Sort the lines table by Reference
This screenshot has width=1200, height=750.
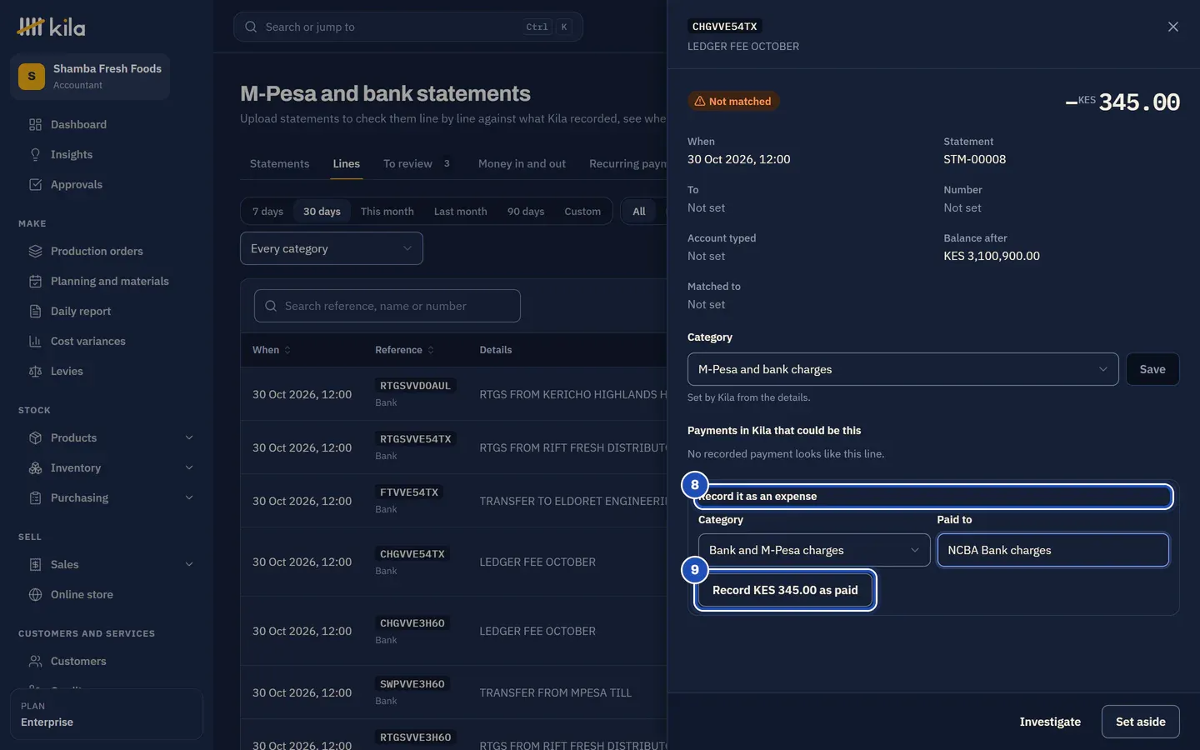[405, 350]
